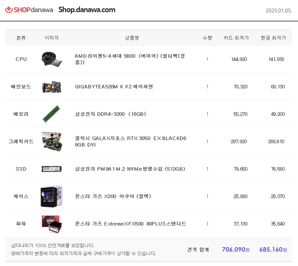The width and height of the screenshot is (298, 266).
Task: Open GIGABYTE A520M K V2 product name
Action: pyautogui.click(x=114, y=87)
